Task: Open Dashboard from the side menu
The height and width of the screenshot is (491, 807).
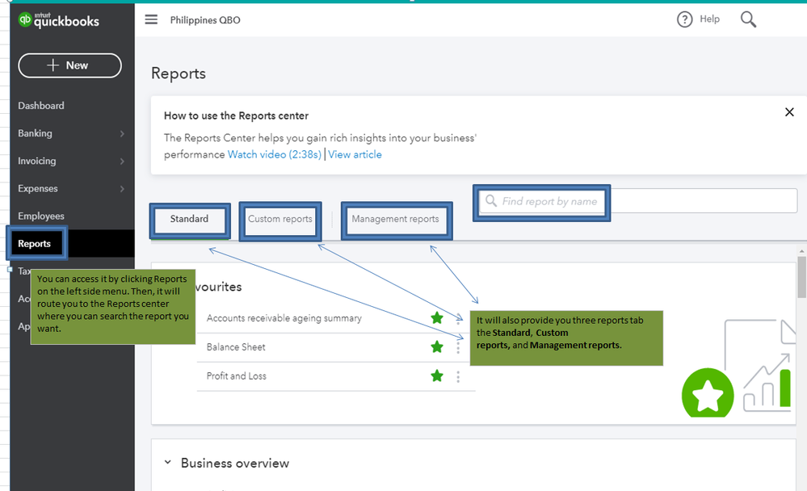Action: tap(41, 106)
